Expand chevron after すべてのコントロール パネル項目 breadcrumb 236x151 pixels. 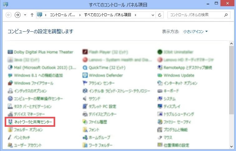(136, 15)
